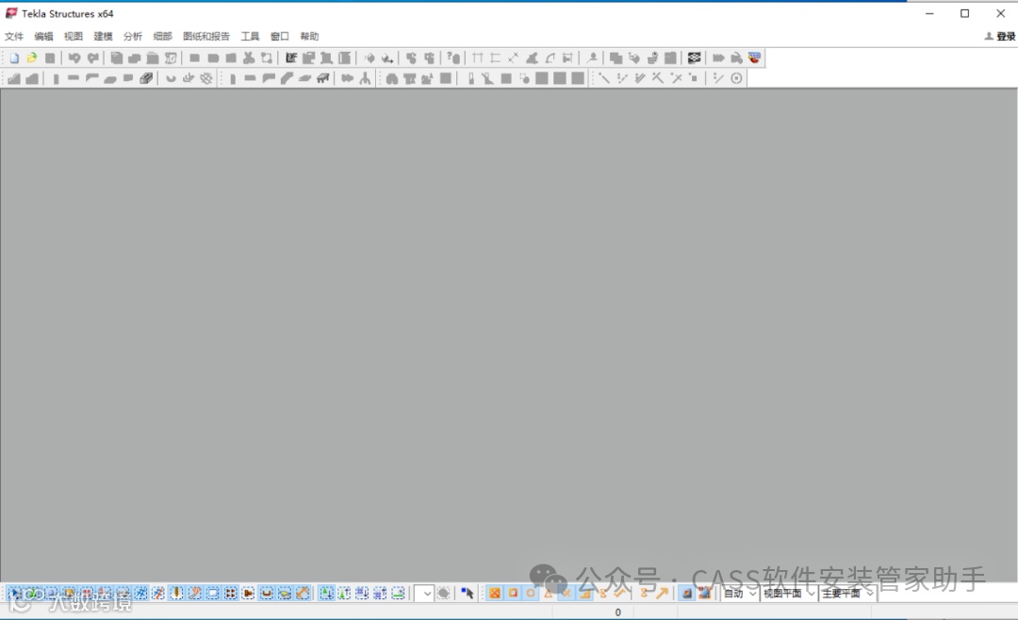1018x620 pixels.
Task: Click the table-shaped concrete icon
Action: click(322, 78)
